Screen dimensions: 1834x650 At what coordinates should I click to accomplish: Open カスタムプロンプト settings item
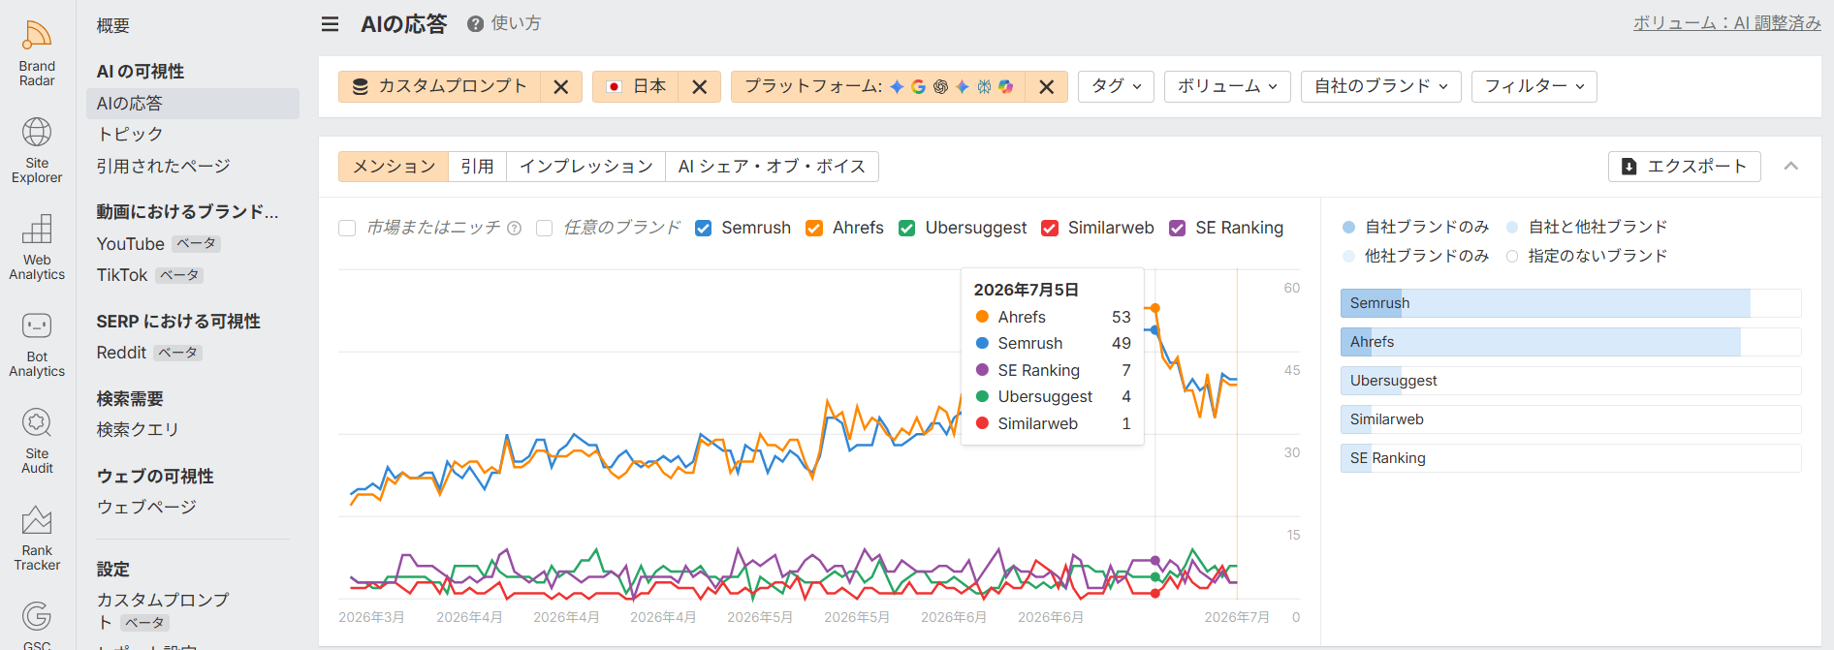click(x=163, y=610)
